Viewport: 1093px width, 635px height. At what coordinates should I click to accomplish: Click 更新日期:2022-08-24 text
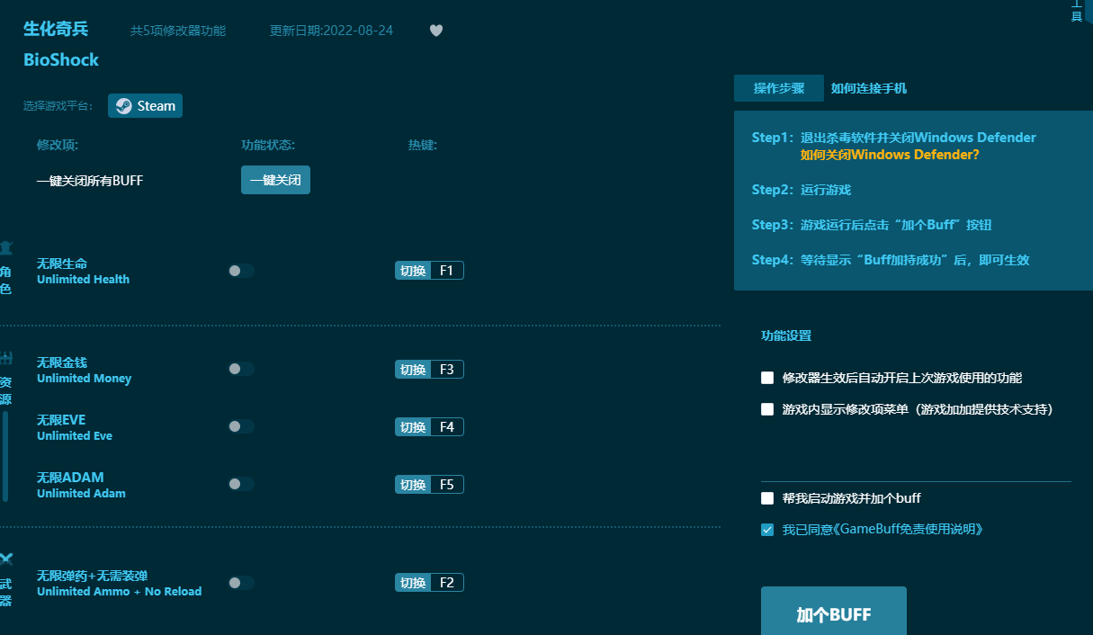331,31
